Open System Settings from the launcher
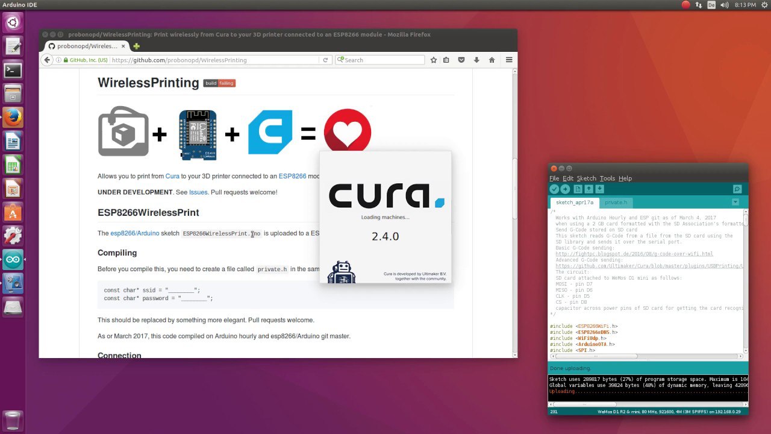Screen dimensions: 771x434 coord(13,236)
